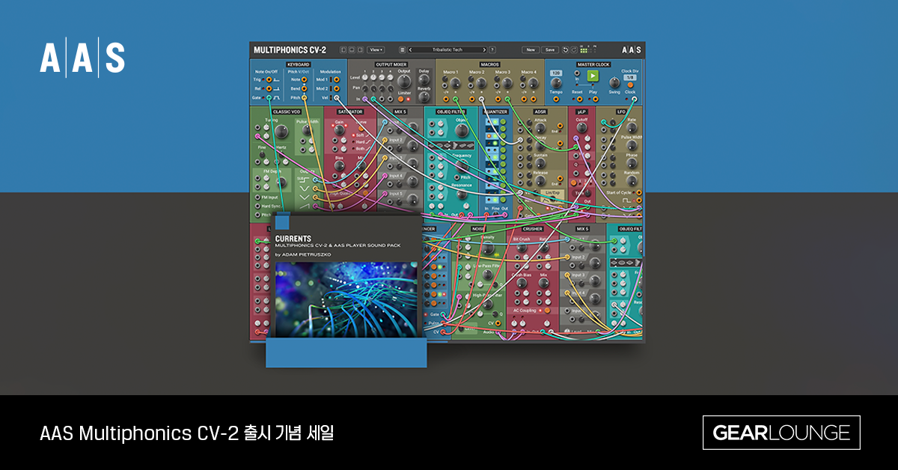Open the preset browser hamburger menu icon
Image resolution: width=898 pixels, height=470 pixels.
(x=402, y=49)
